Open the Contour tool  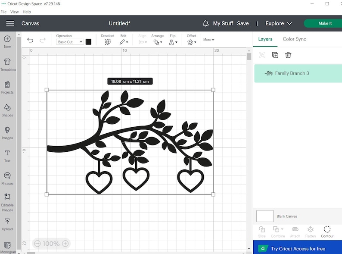[327, 232]
